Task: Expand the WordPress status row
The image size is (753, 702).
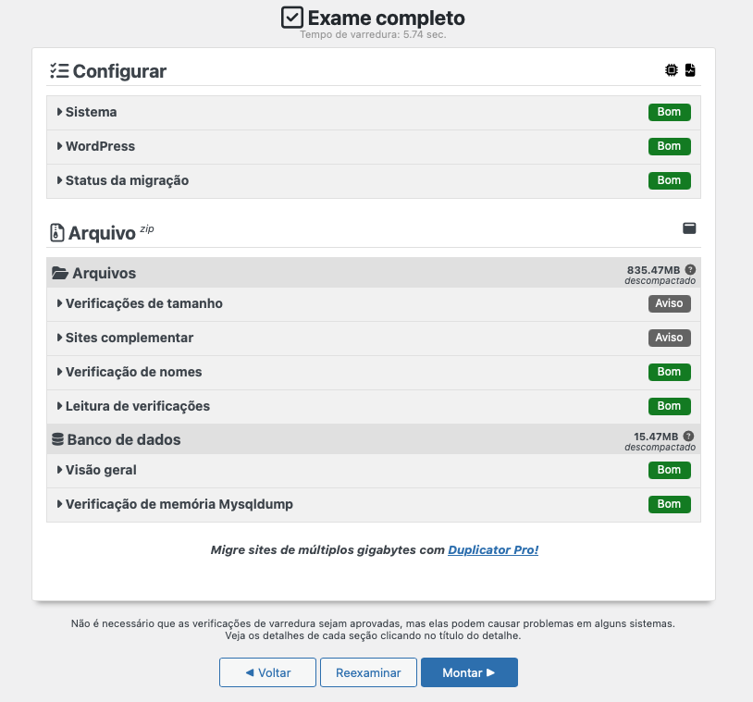Action: pyautogui.click(x=100, y=146)
